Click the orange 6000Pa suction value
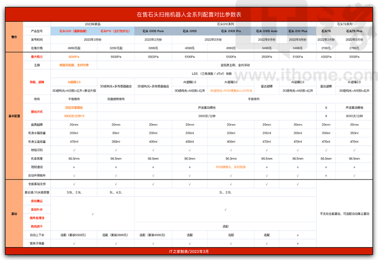 click(74, 57)
